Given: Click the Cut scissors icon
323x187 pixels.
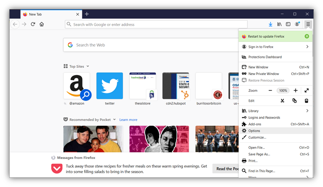Looking at the screenshot, I should (282, 101).
